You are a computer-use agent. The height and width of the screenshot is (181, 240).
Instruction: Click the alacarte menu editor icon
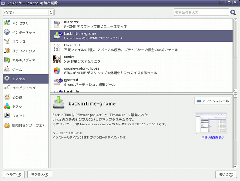(57, 24)
